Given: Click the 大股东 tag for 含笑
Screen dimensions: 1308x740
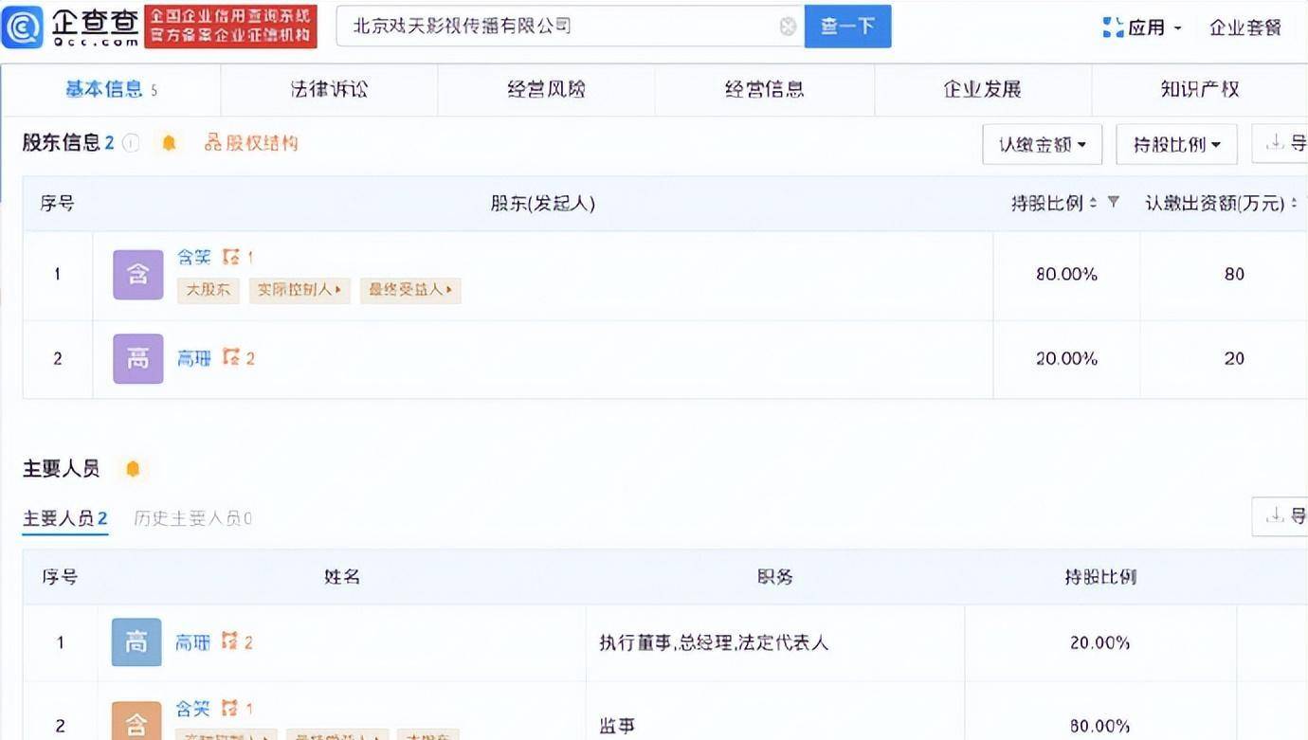Looking at the screenshot, I should (209, 290).
